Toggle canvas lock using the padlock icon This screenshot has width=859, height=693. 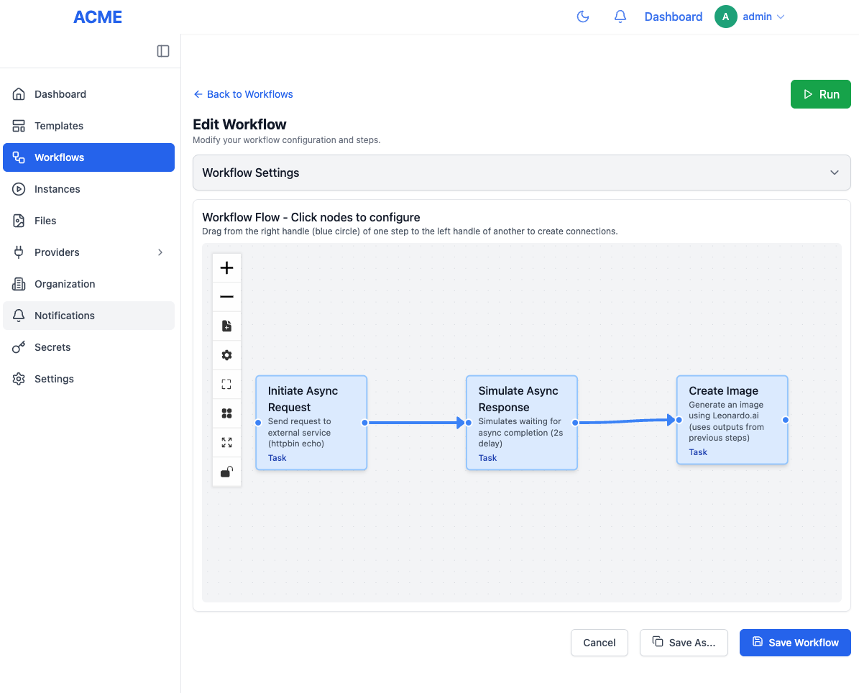coord(226,472)
